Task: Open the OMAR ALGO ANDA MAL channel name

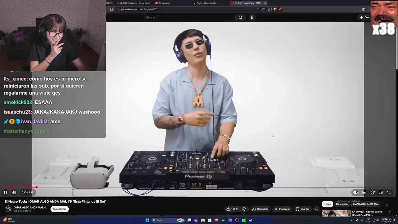Action: click(x=28, y=208)
